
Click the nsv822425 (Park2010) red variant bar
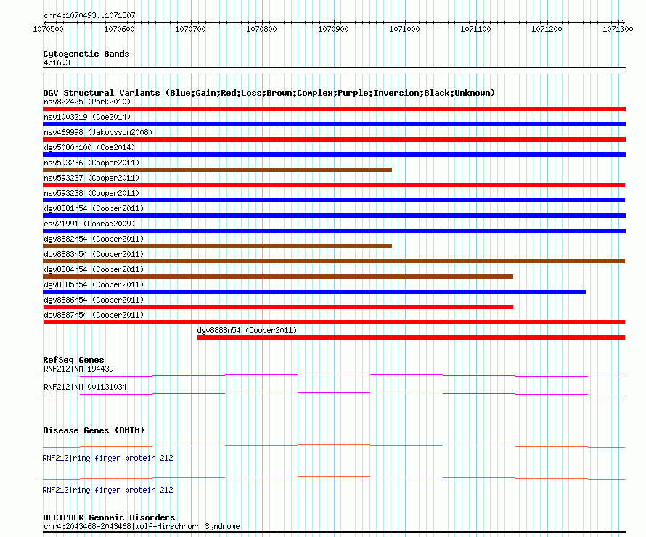pyautogui.click(x=334, y=109)
